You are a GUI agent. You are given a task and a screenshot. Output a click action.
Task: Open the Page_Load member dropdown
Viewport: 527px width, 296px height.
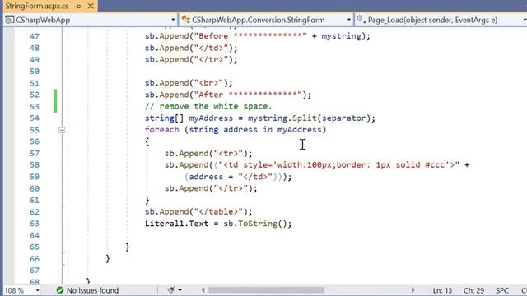pyautogui.click(x=524, y=20)
